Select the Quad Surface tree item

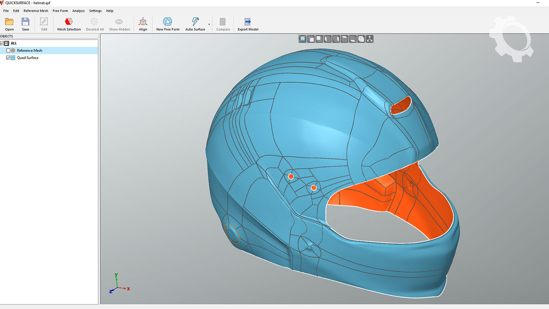coord(27,58)
